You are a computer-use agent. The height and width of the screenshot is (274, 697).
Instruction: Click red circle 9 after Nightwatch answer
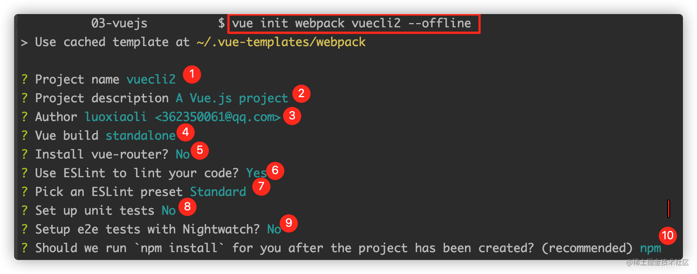[x=289, y=223]
